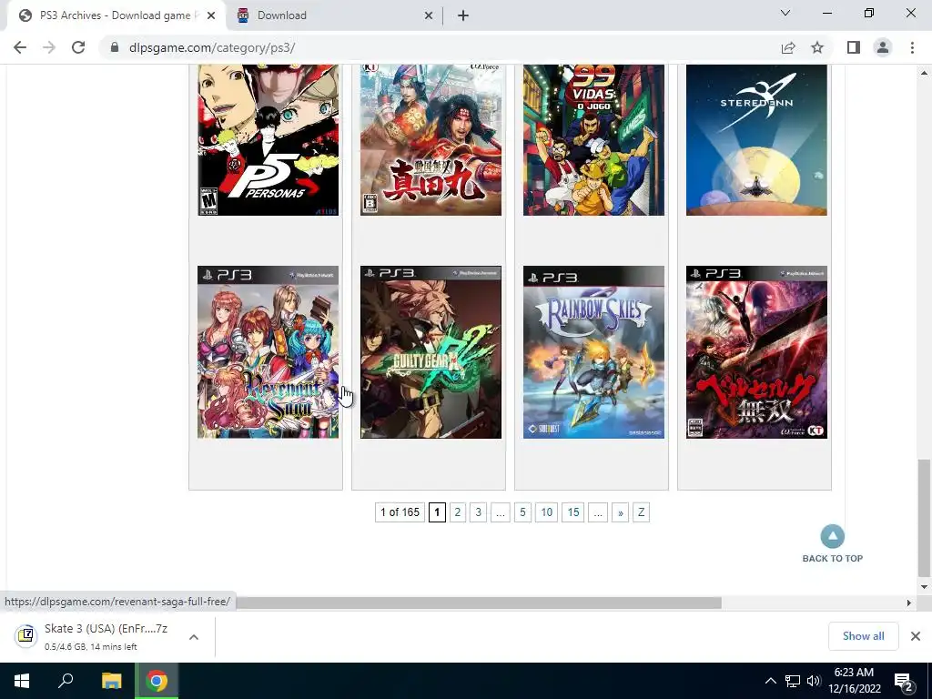
Task: Open network status tray icon
Action: coord(793,681)
